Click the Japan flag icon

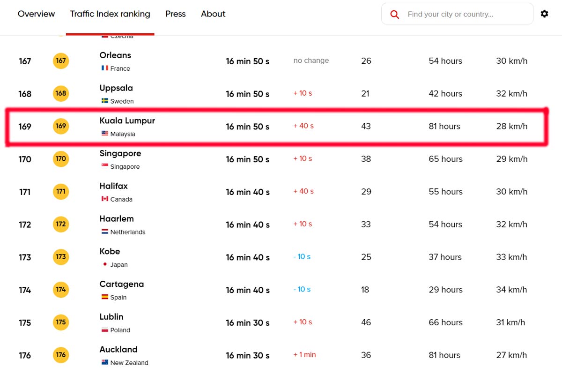[105, 264]
